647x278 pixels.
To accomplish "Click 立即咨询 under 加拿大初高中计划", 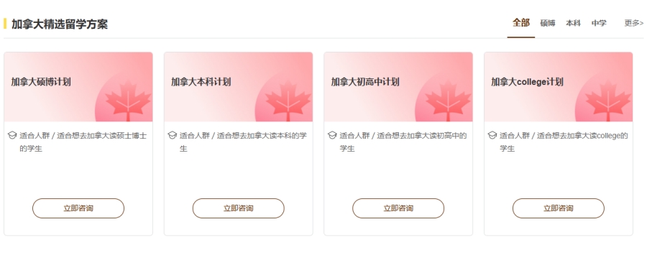I will [x=398, y=208].
